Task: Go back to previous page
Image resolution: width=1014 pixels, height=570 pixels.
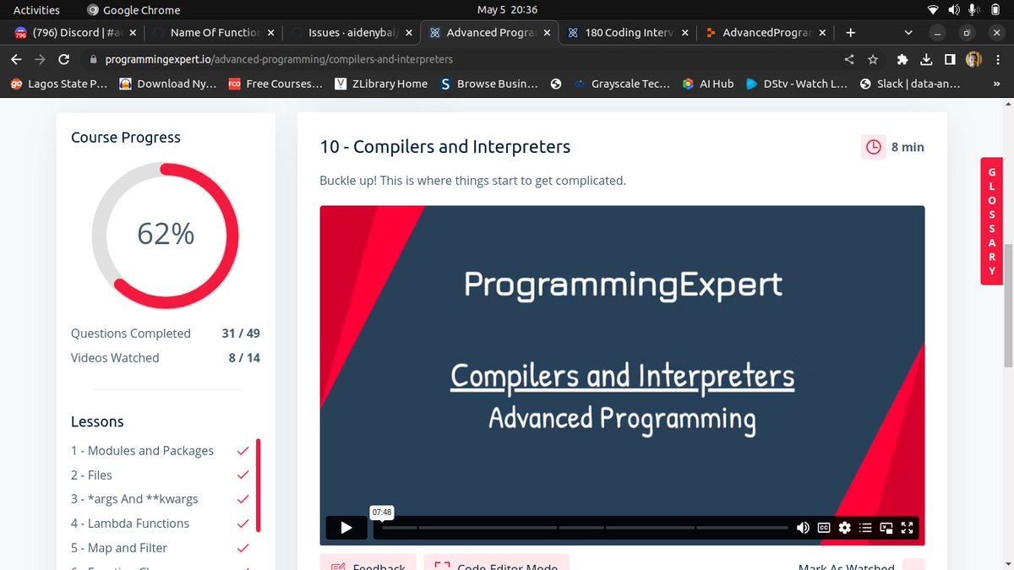Action: click(x=15, y=60)
